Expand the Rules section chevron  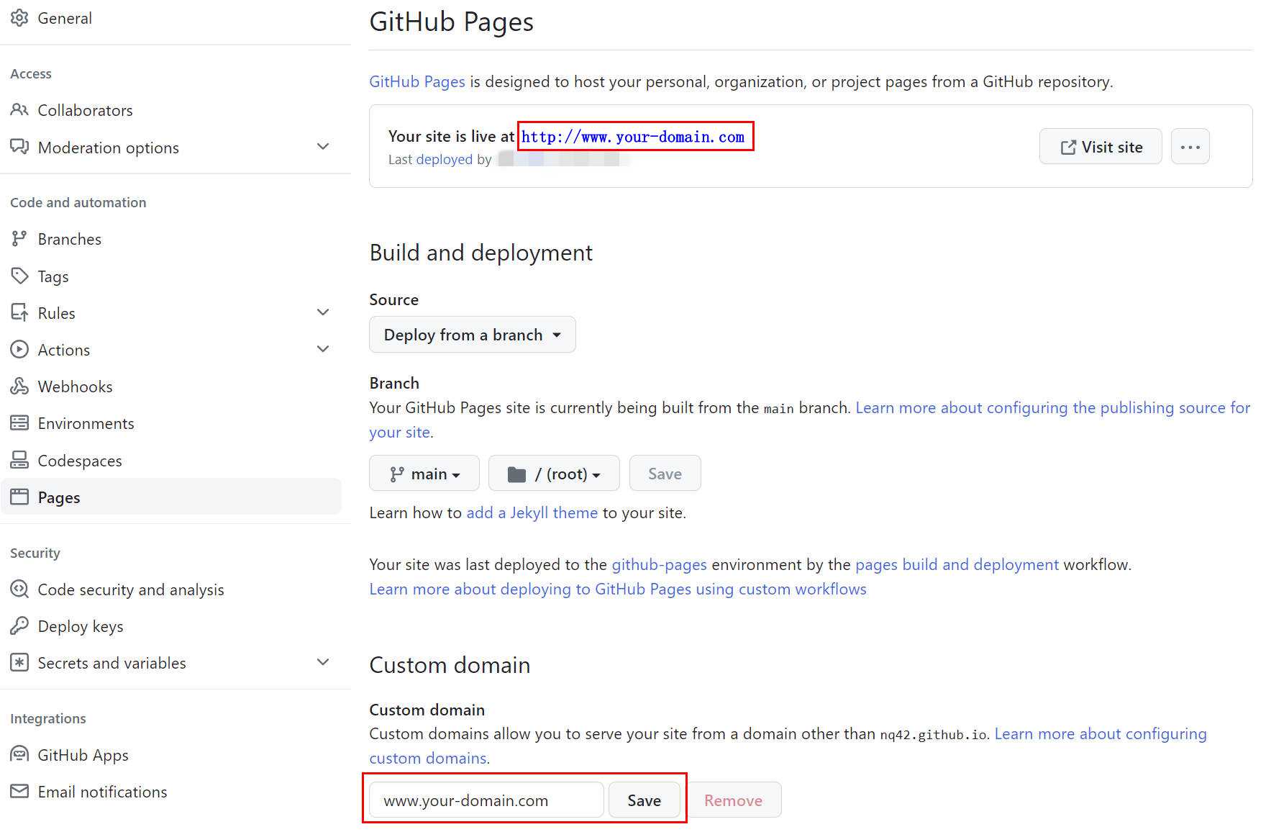pos(323,312)
